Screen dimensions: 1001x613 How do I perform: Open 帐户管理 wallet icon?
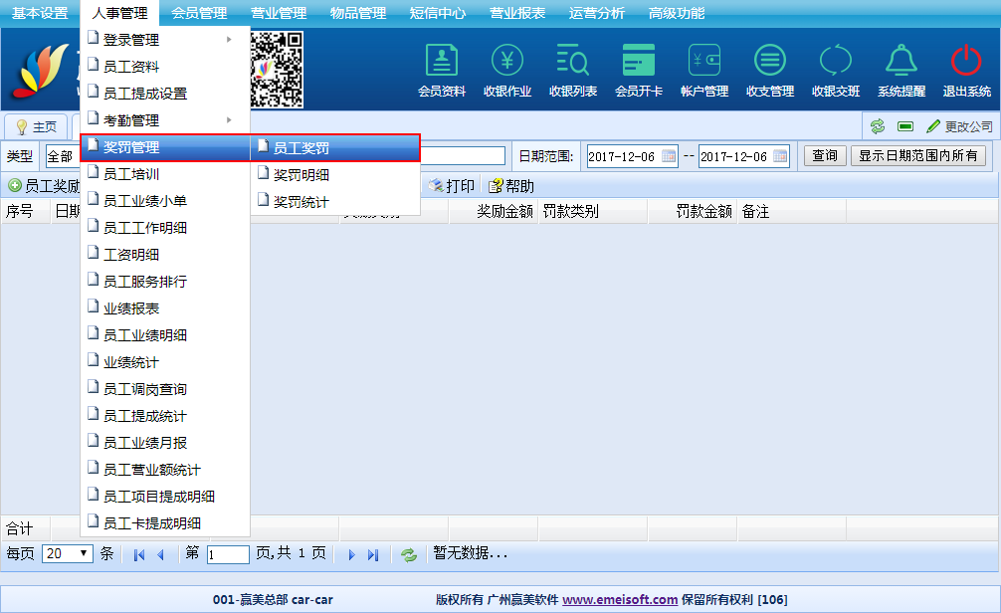tap(704, 62)
